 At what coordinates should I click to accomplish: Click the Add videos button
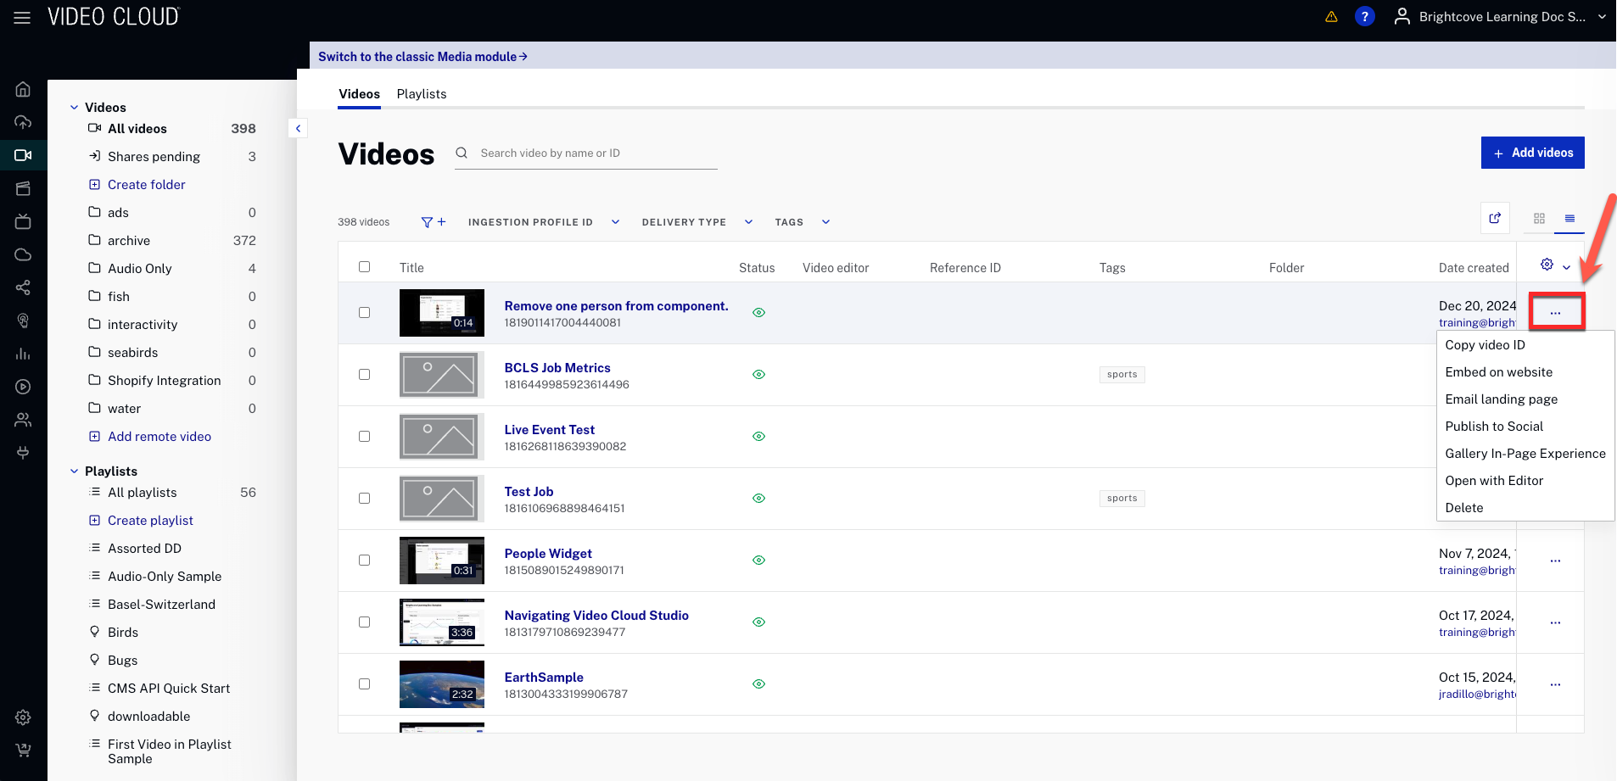tap(1532, 153)
